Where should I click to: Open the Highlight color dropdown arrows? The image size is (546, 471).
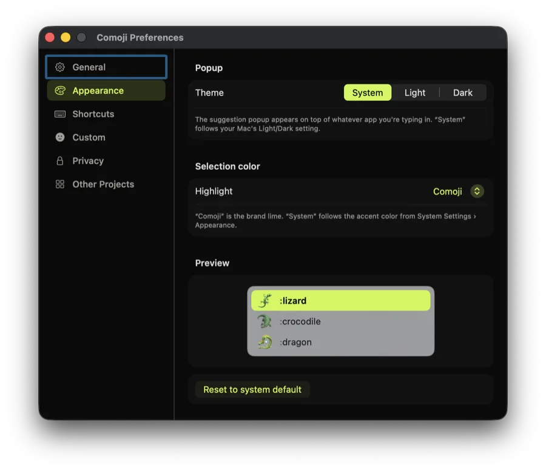click(477, 191)
